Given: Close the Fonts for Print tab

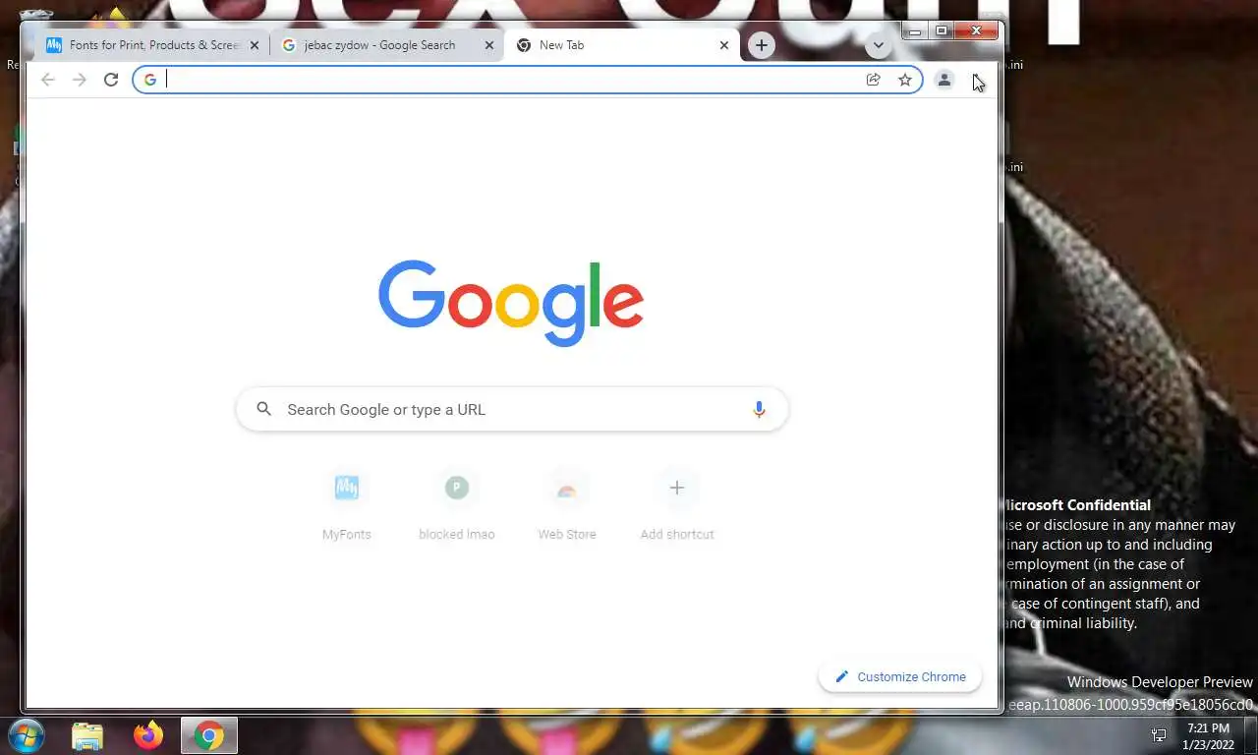Looking at the screenshot, I should (255, 45).
